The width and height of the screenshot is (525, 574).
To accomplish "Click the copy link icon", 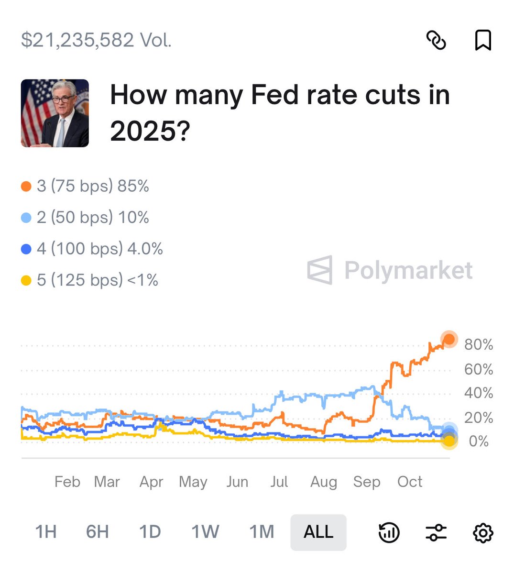I will pos(436,40).
